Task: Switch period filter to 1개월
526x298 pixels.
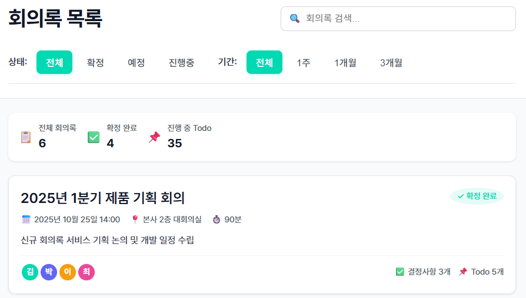Action: click(x=345, y=63)
